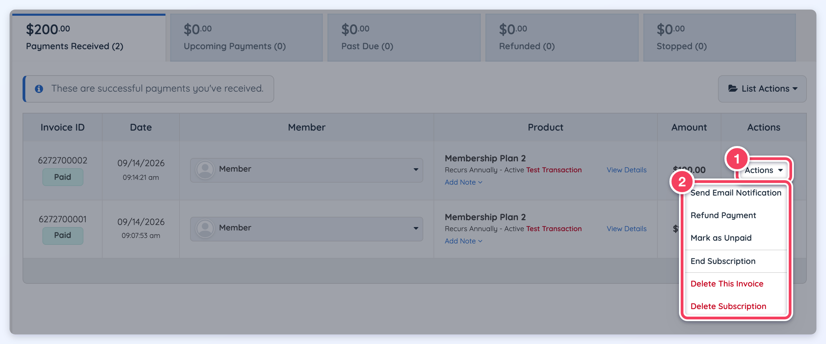
Task: Click the 09:07:53 am timestamp
Action: pos(141,236)
